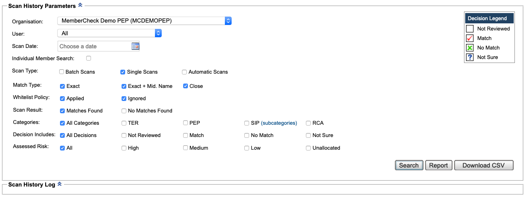The height and width of the screenshot is (198, 526).
Task: Enable the Batch Scans checkbox
Action: pos(62,72)
